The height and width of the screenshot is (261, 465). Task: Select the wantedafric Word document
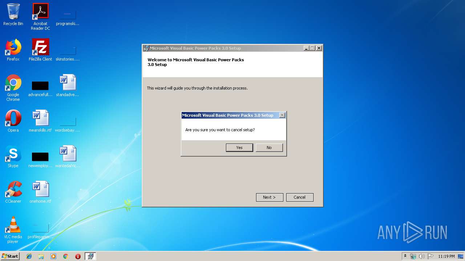68,157
